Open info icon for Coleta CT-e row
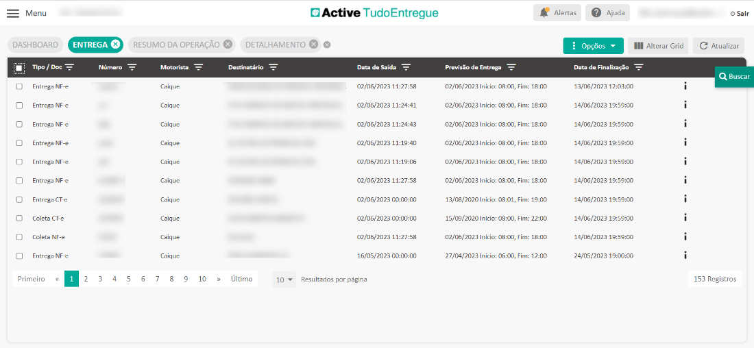 point(685,218)
